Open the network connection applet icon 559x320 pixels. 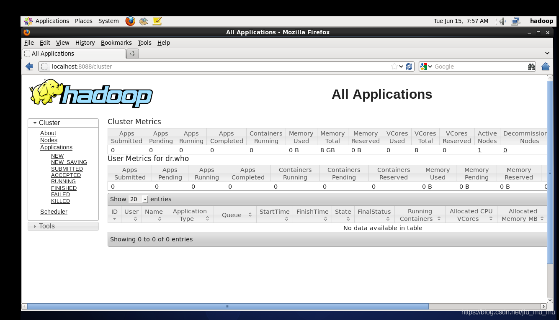tap(516, 21)
